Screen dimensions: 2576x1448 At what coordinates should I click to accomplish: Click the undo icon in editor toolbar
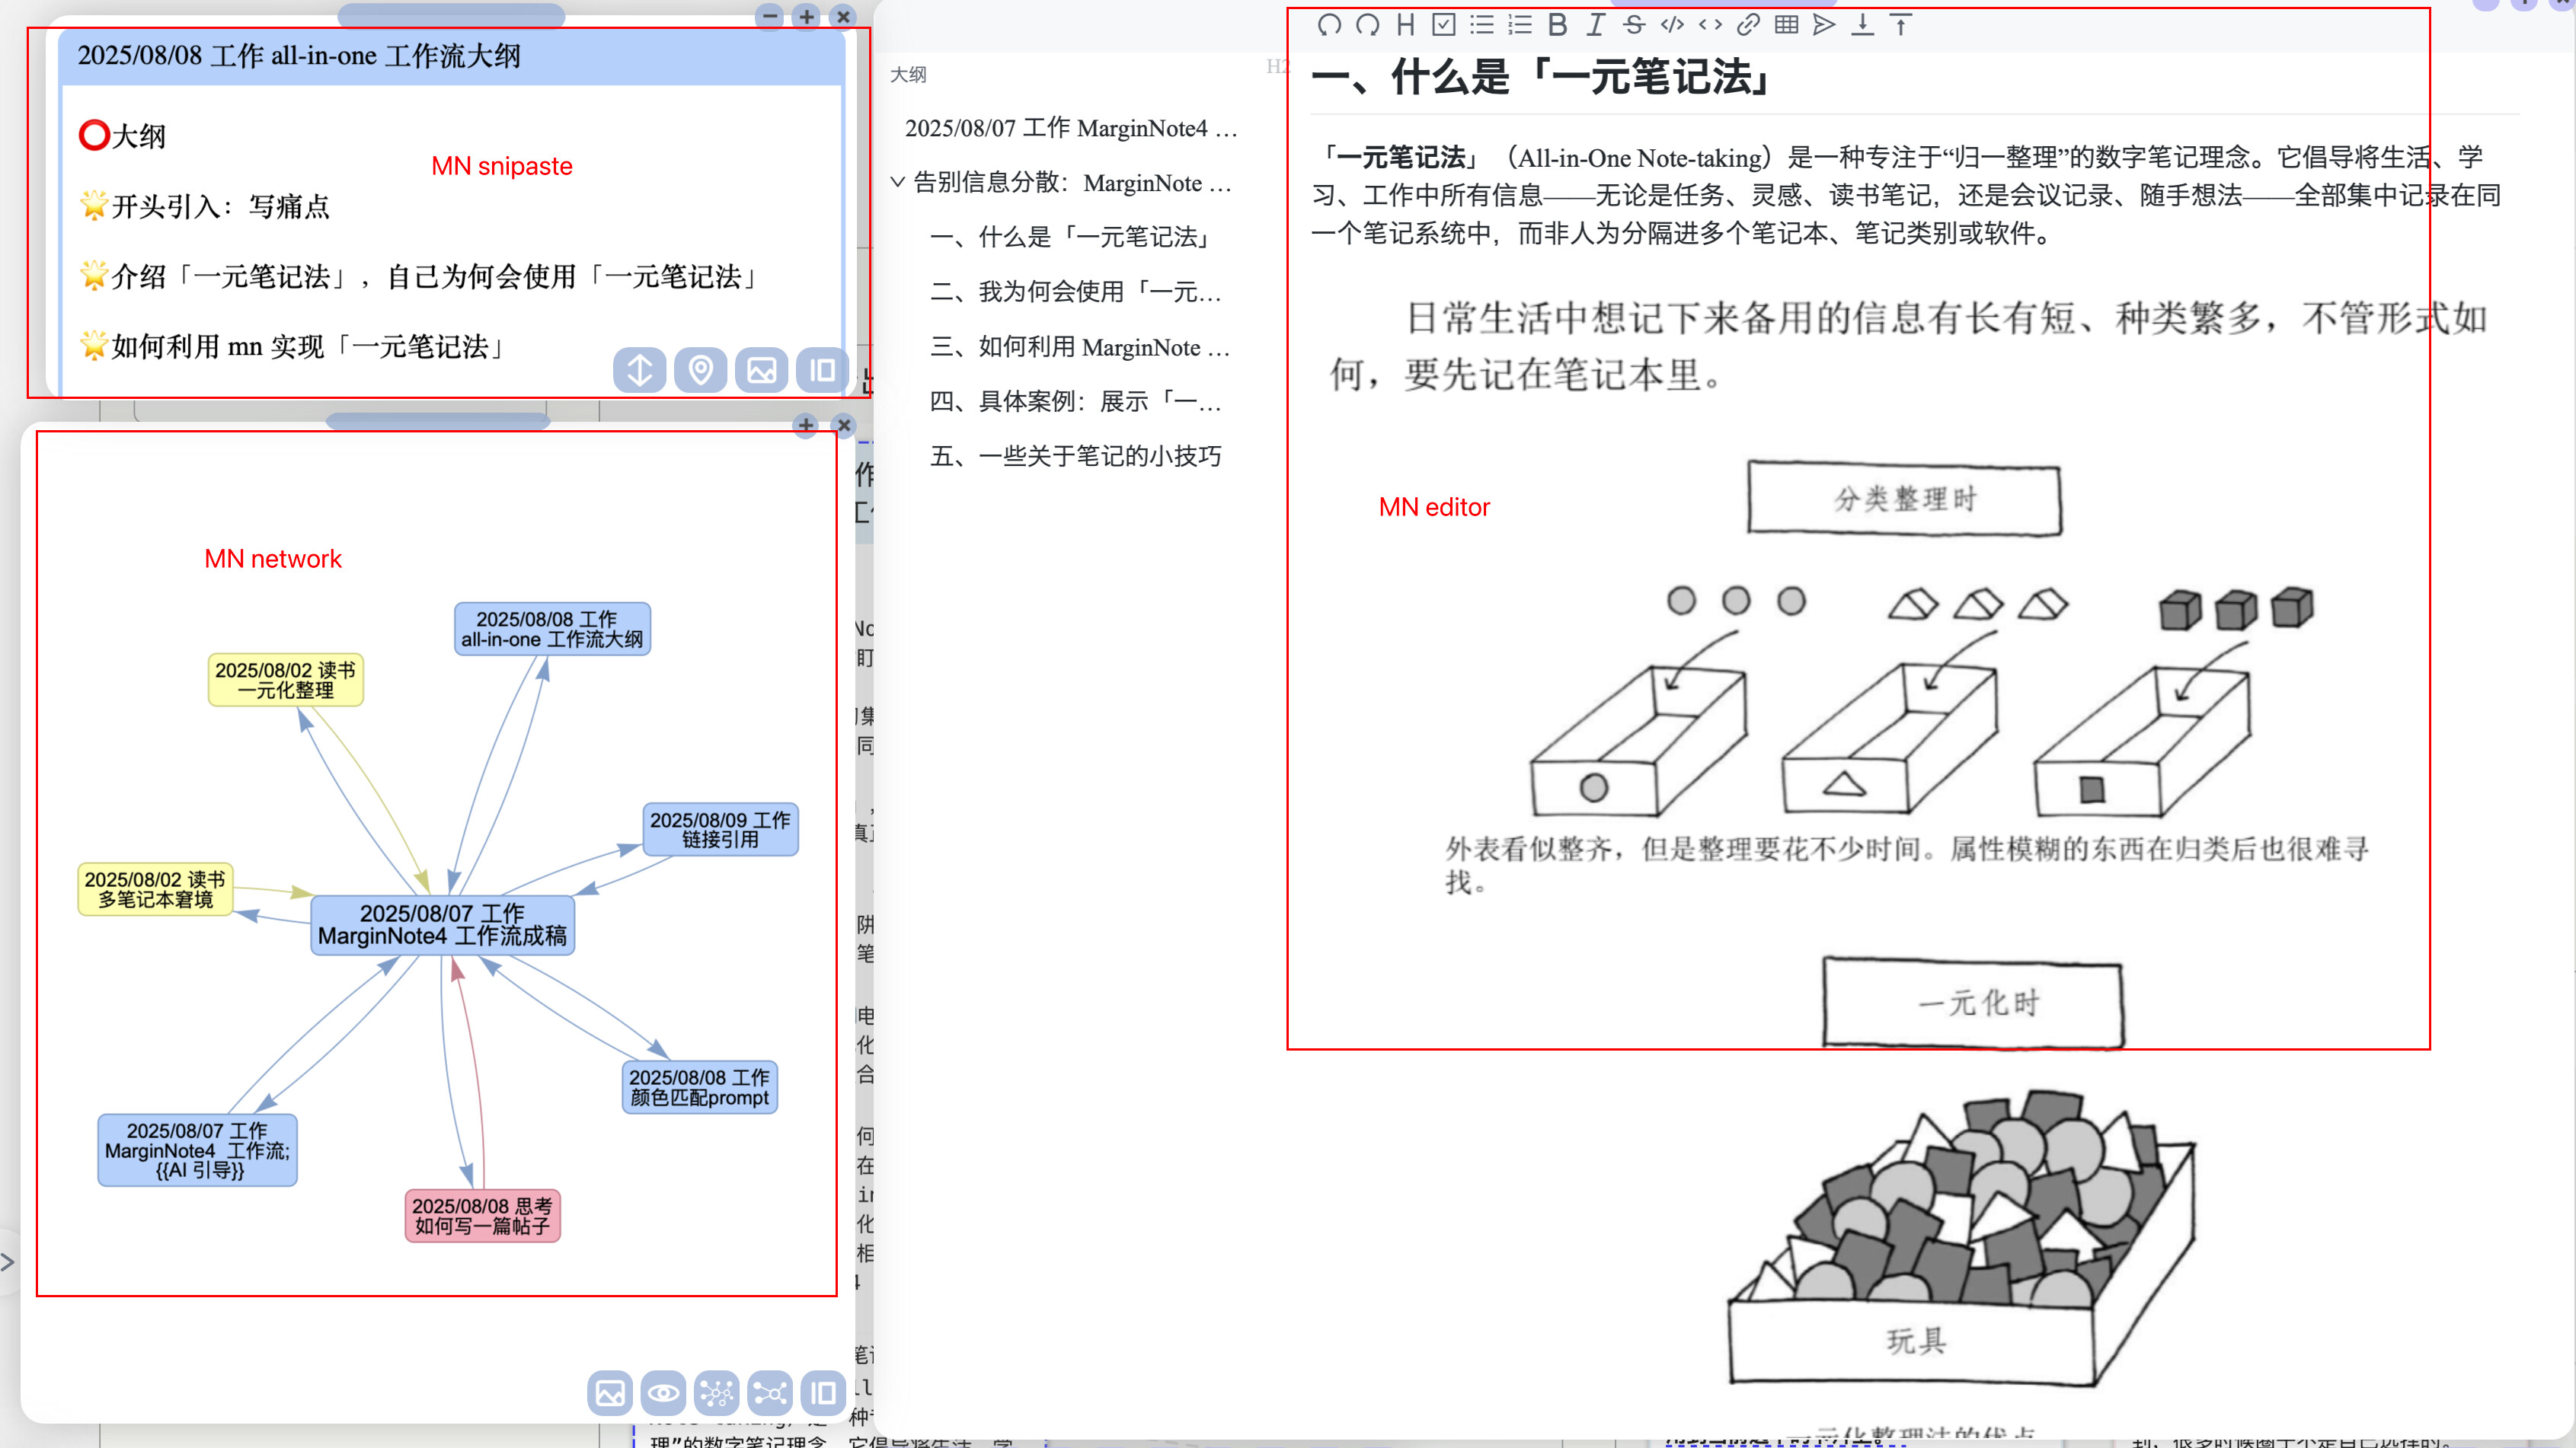click(1329, 25)
